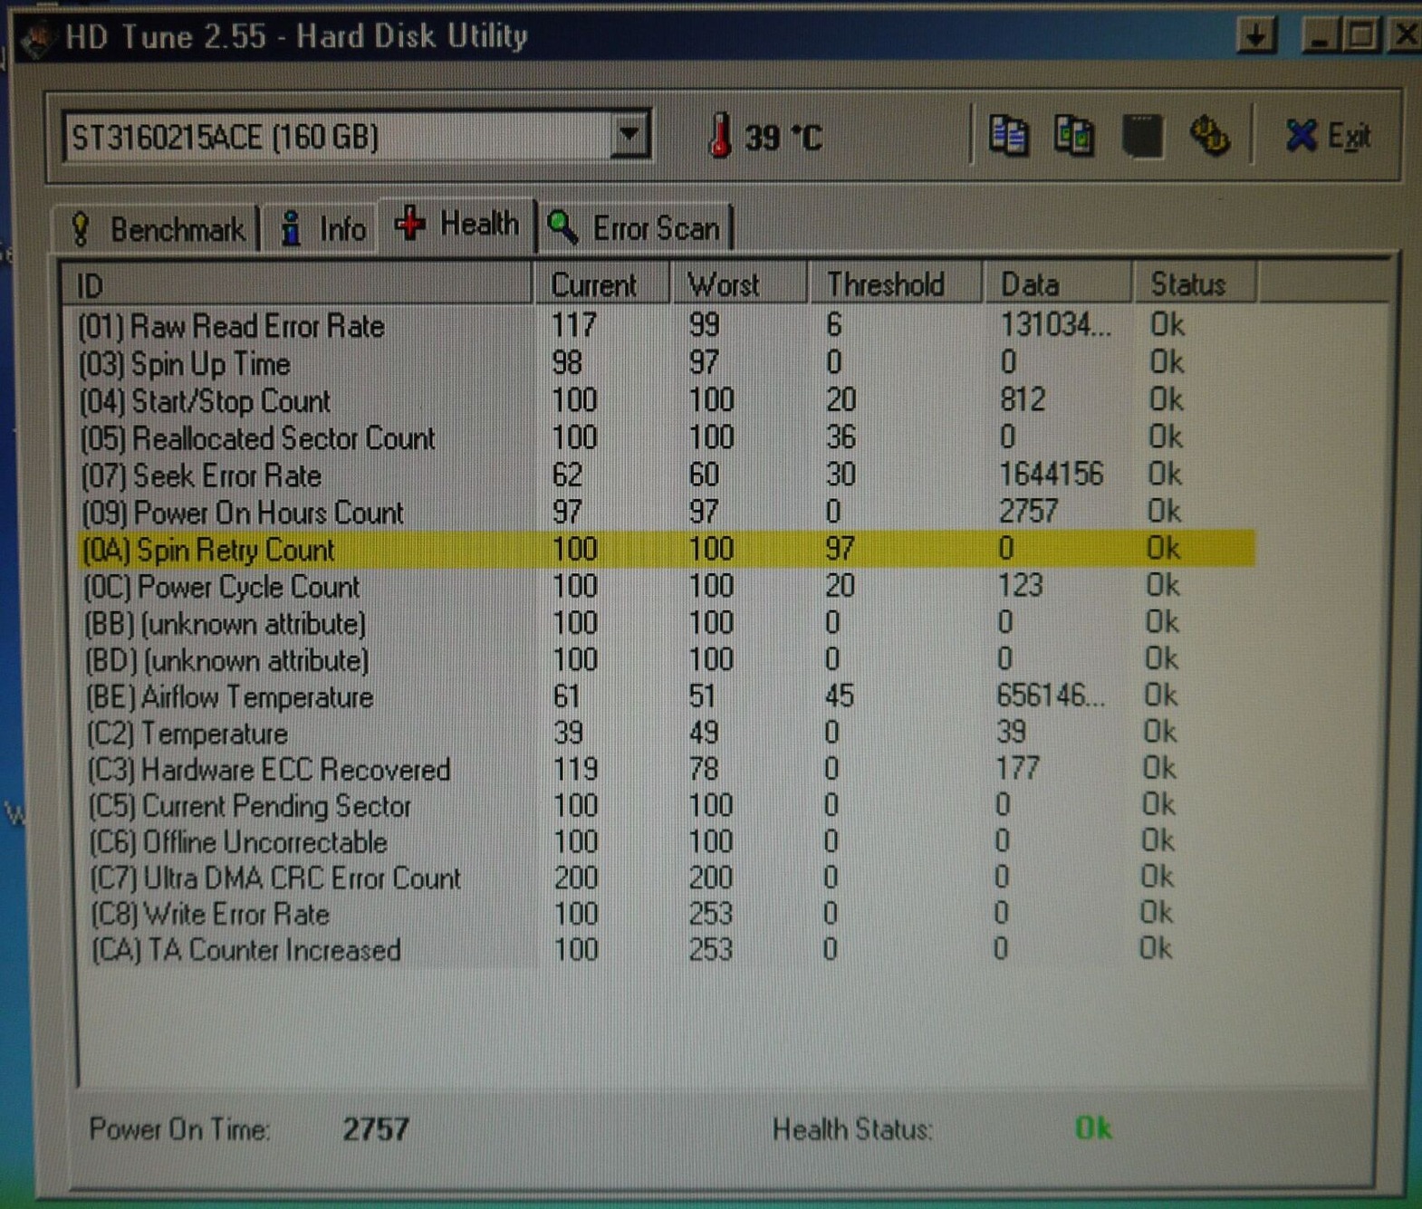1422x1209 pixels.
Task: Close the HD Tune window
Action: coord(1404,36)
